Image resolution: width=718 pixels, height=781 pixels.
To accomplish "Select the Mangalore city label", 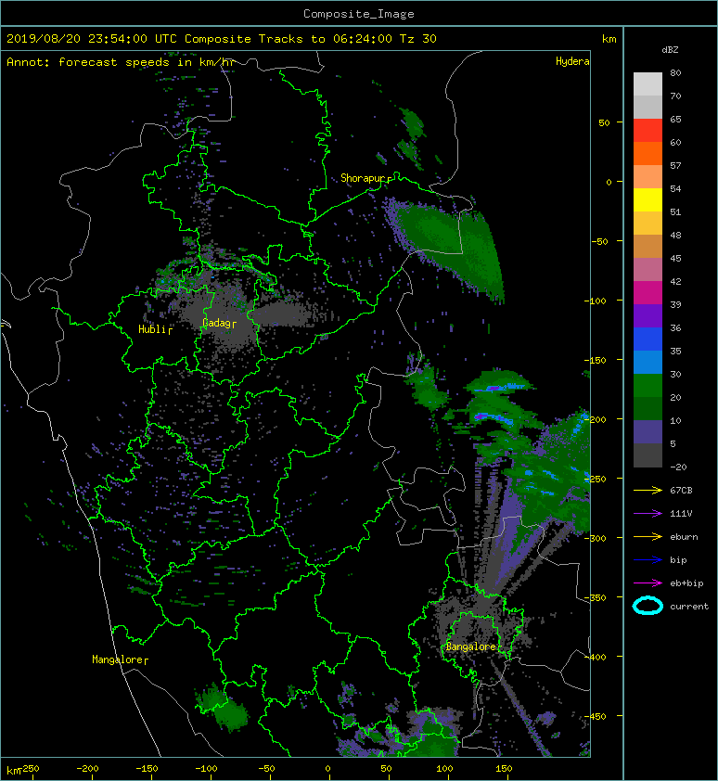I will [x=118, y=659].
